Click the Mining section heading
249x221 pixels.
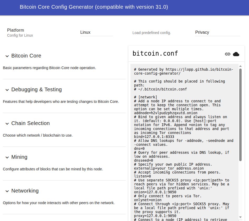(x=19, y=157)
